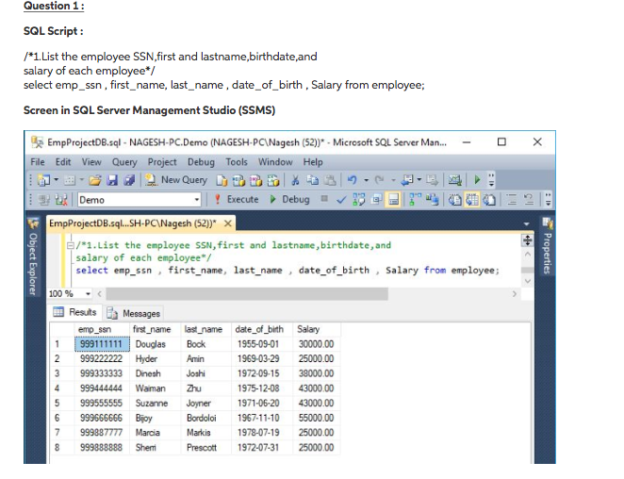Click the green Start arrow on top toolbar
The image size is (624, 479).
[x=477, y=180]
